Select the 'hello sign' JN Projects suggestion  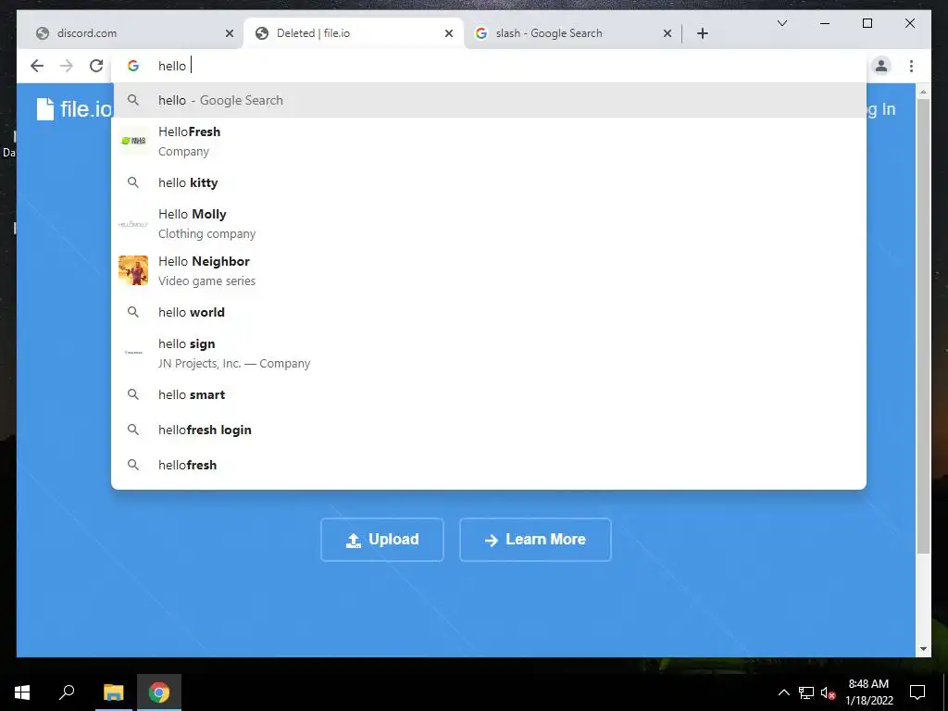[489, 353]
